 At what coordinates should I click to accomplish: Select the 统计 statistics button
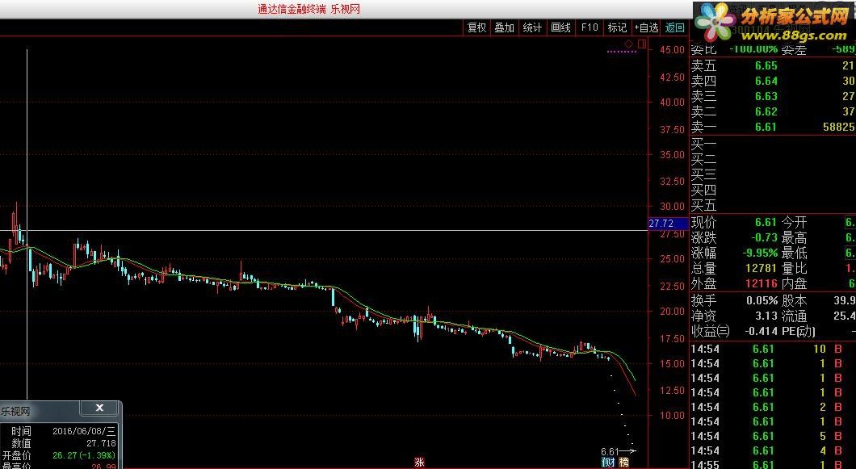(x=532, y=27)
